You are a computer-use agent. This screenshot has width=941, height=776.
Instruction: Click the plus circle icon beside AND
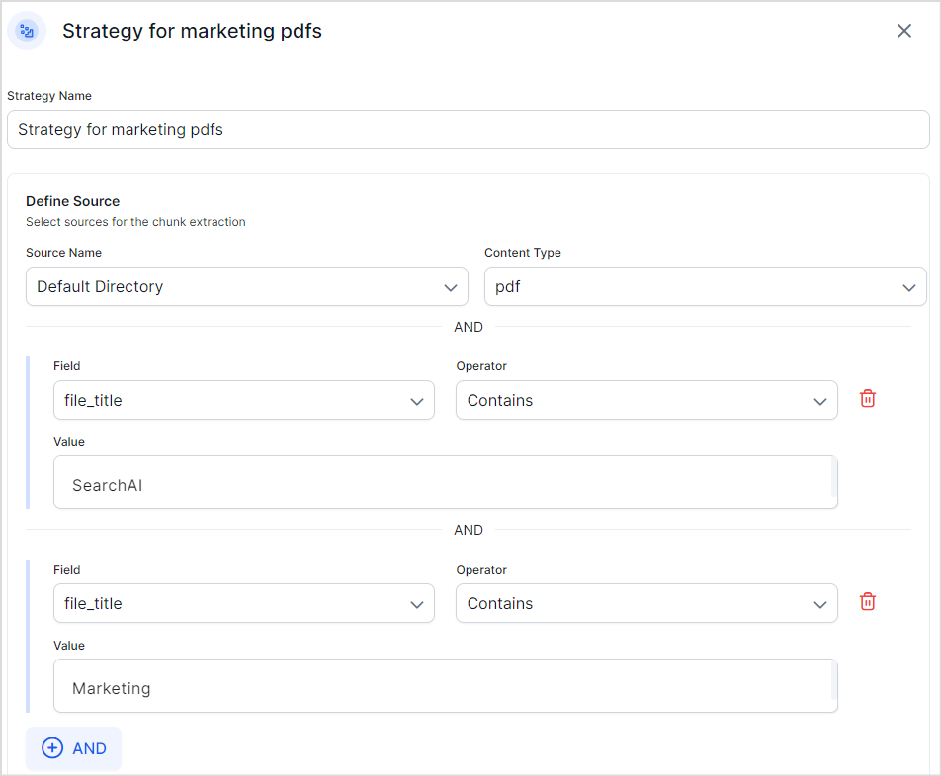tap(52, 748)
